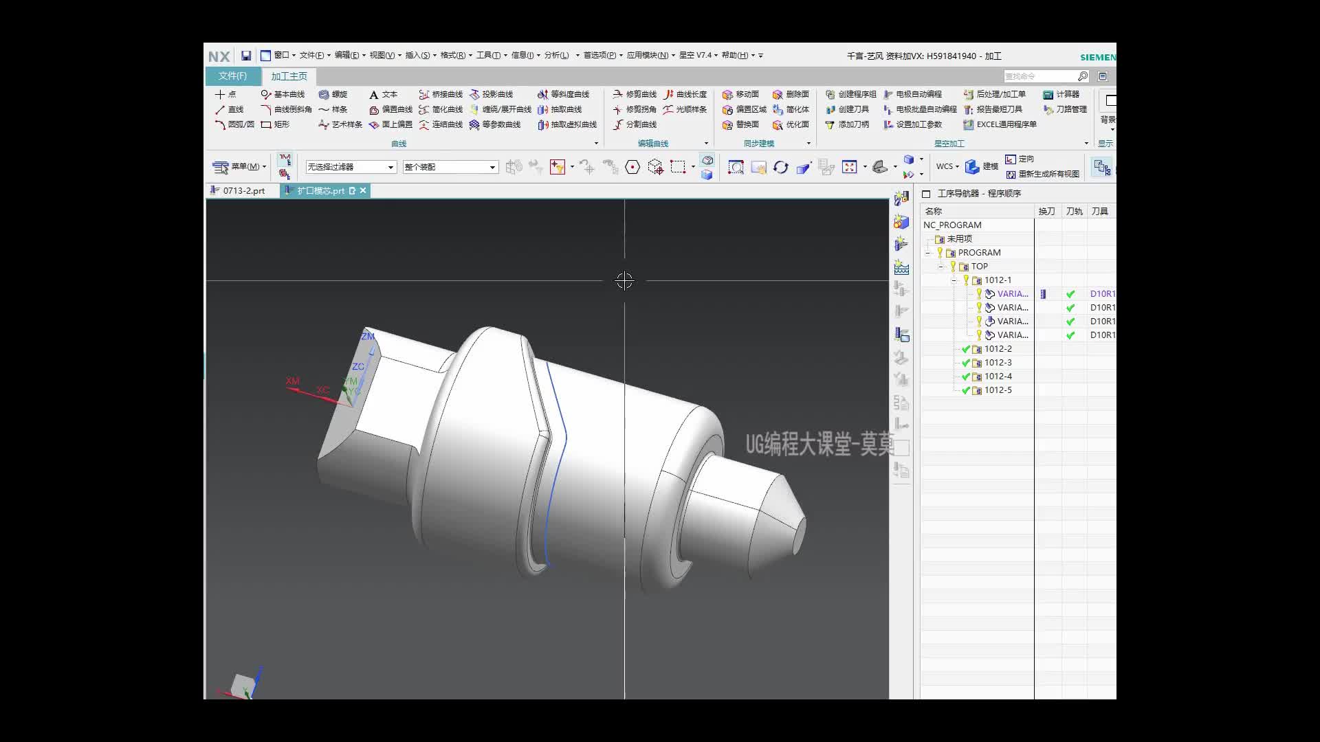The image size is (1320, 742).
Task: Close the 扩口模芯.prt tab
Action: click(x=363, y=191)
